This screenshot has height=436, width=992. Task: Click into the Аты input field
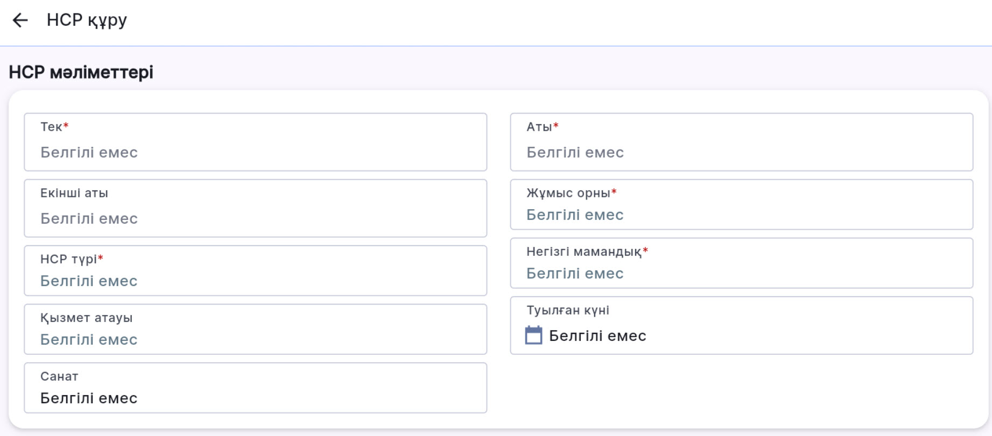point(741,152)
